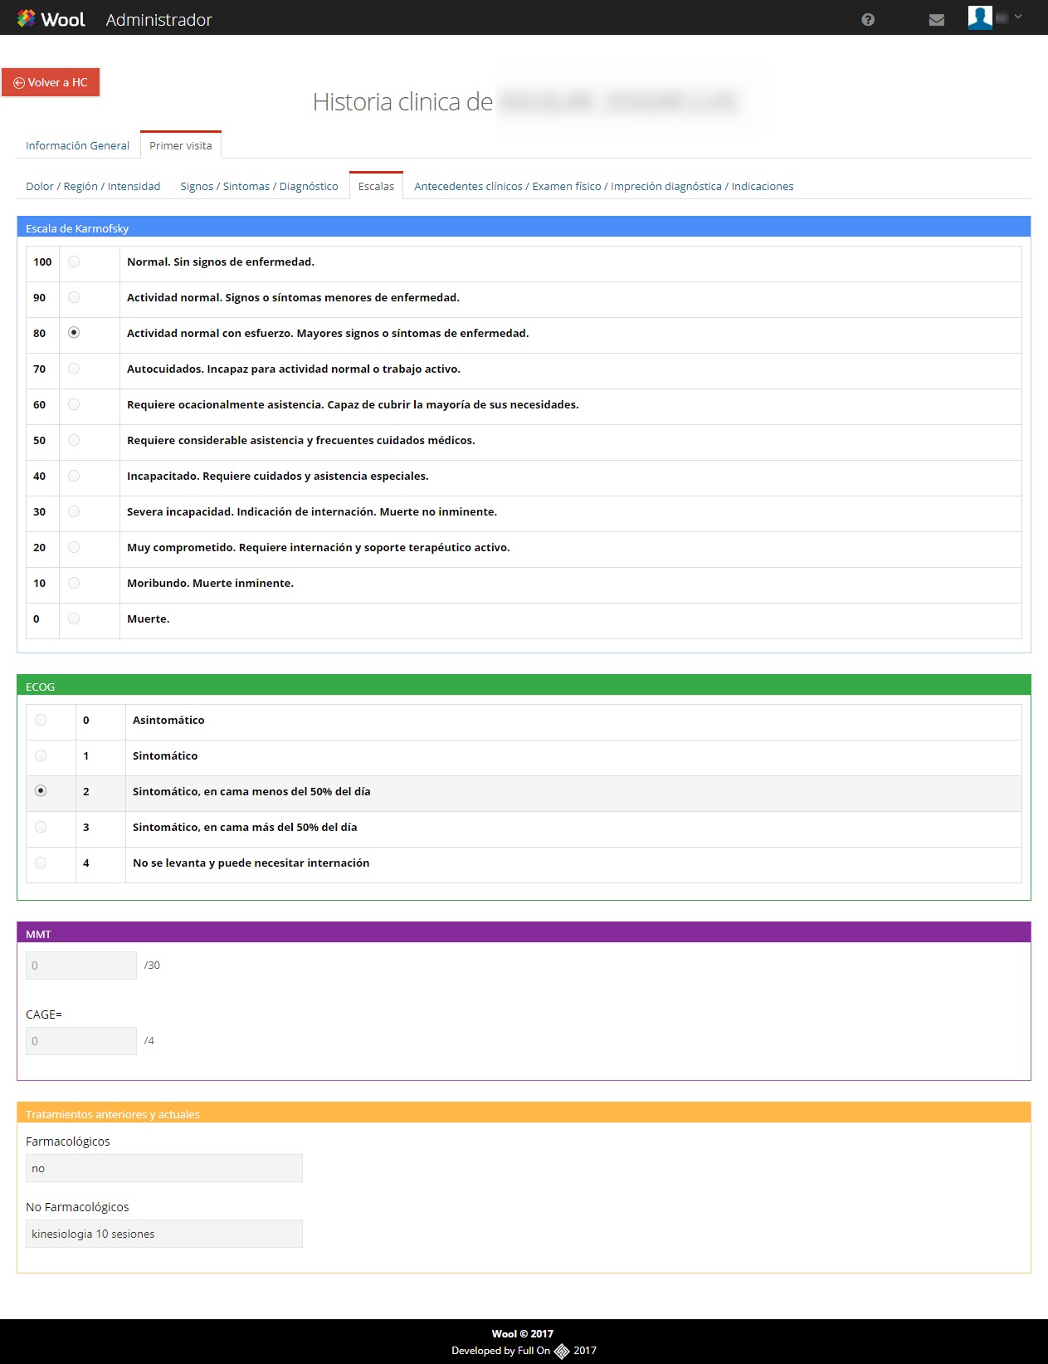
Task: Click the user avatar picture
Action: pos(980,17)
